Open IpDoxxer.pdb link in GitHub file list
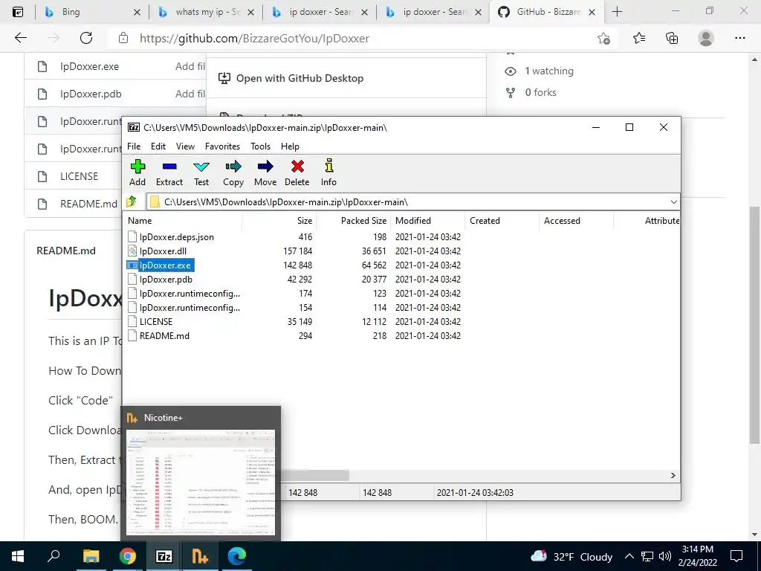The height and width of the screenshot is (571, 761). click(x=90, y=94)
